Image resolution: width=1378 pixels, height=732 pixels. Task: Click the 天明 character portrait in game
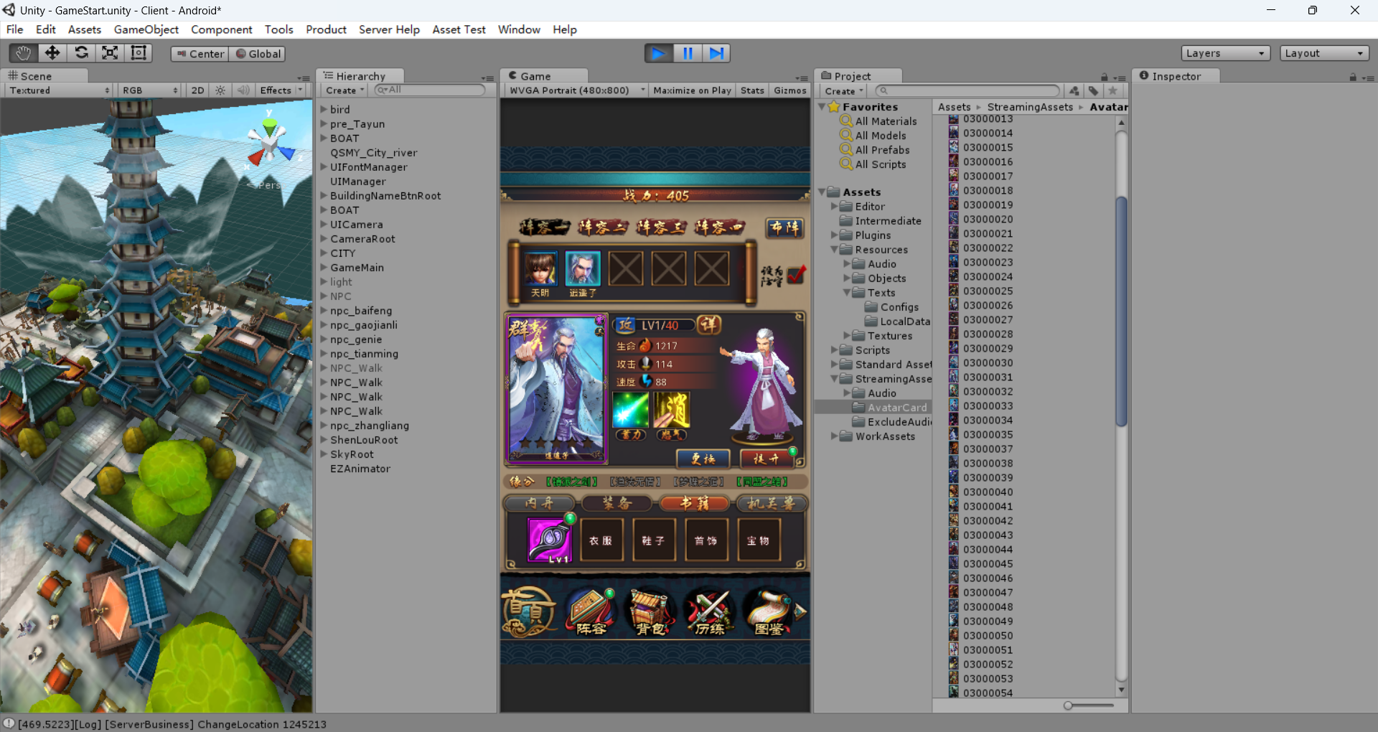pyautogui.click(x=540, y=270)
